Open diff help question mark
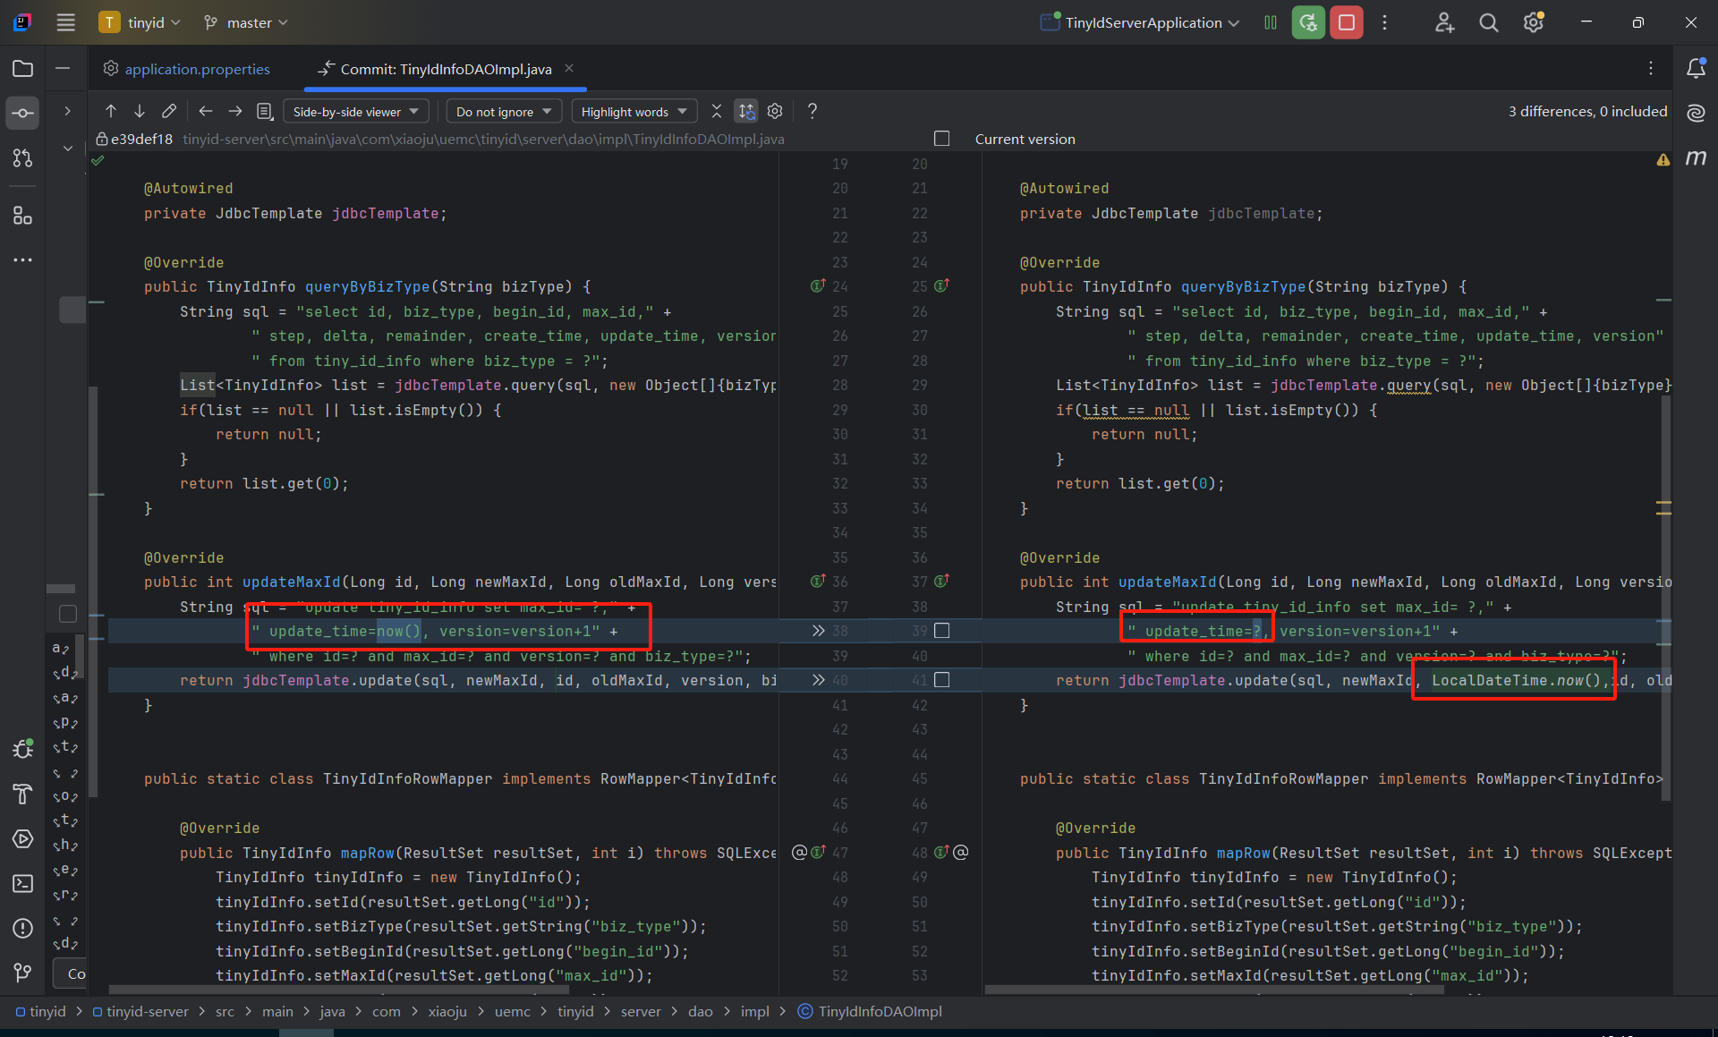 coord(812,111)
